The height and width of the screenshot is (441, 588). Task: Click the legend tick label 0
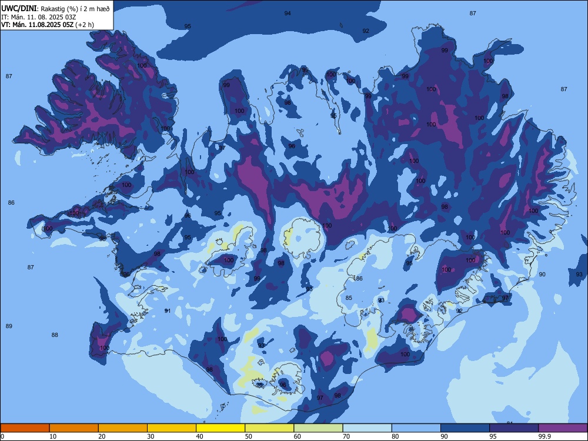(2, 436)
